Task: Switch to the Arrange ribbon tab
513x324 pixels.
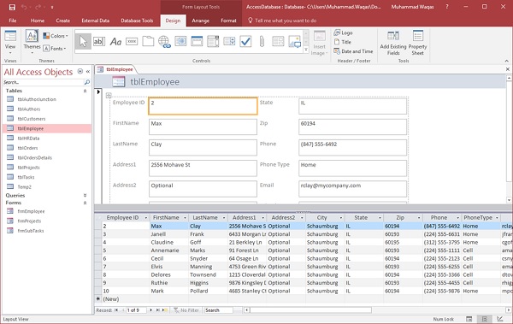Action: [x=201, y=21]
